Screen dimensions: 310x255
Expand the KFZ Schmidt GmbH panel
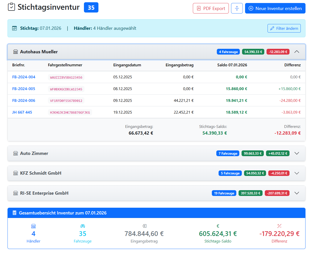tap(297, 173)
